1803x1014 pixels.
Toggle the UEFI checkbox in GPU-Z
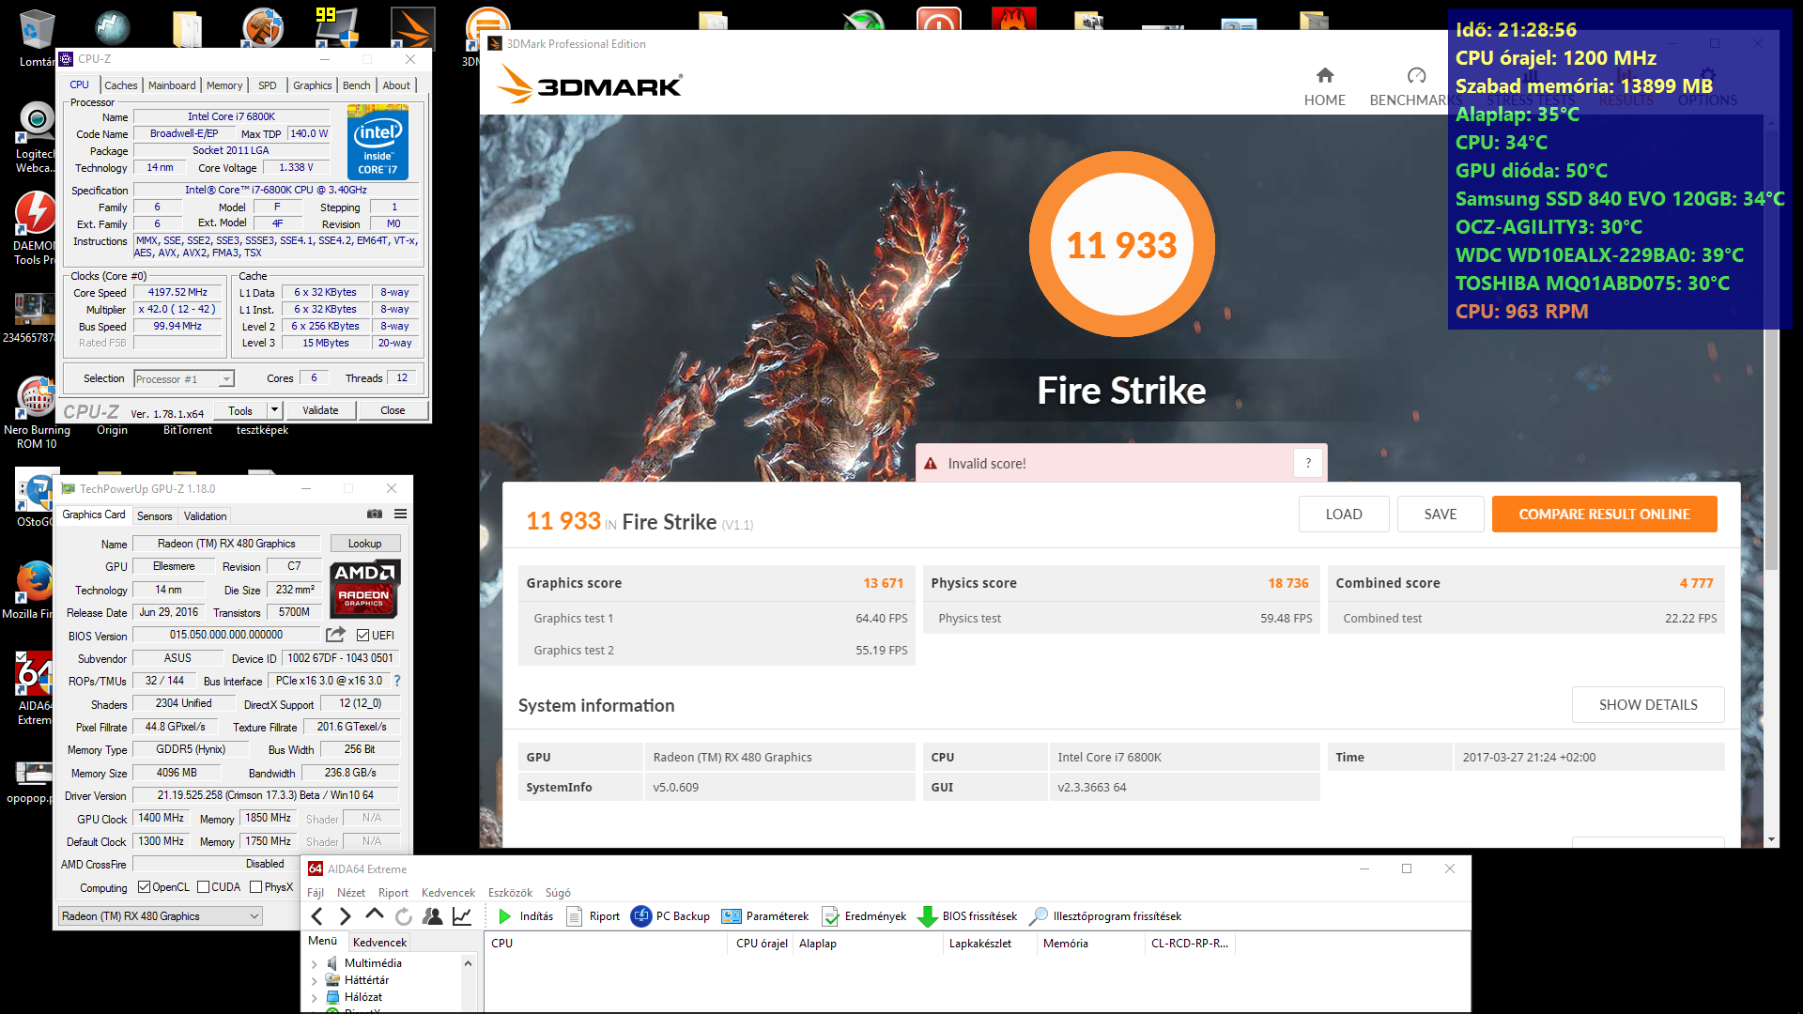(x=362, y=636)
